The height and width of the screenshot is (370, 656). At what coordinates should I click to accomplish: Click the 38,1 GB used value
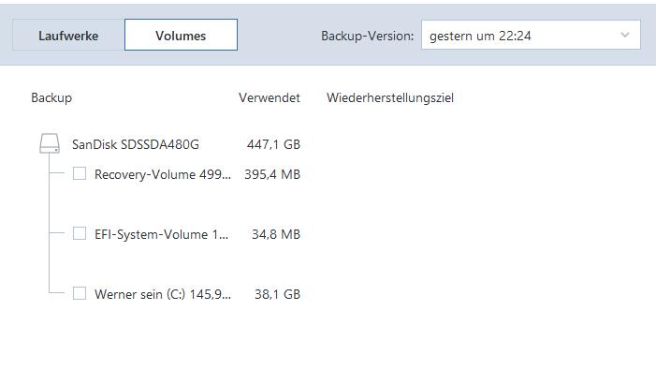coord(277,294)
